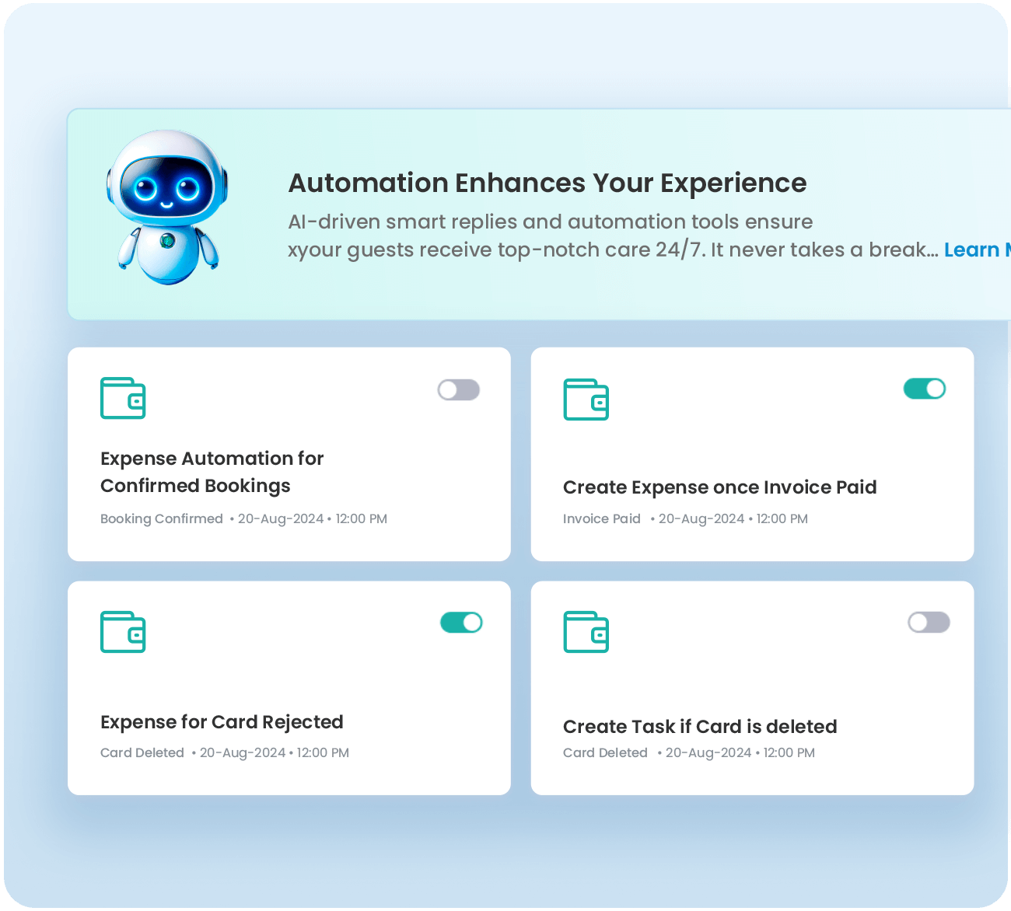
Task: Click Card Deleted label under Create Task card
Action: [x=605, y=752]
